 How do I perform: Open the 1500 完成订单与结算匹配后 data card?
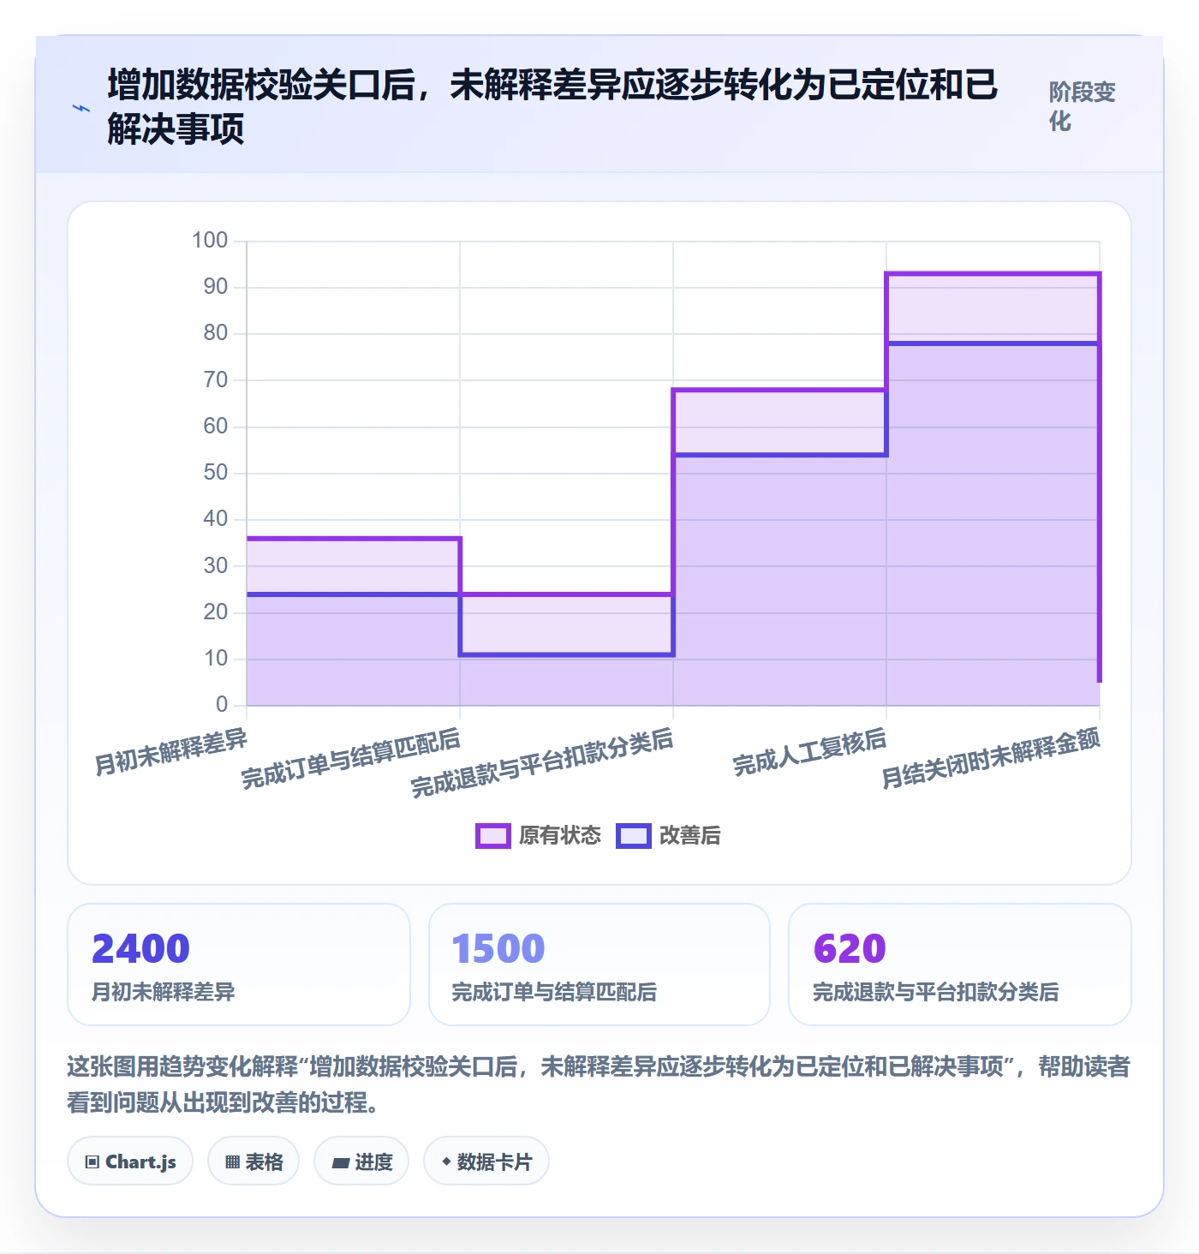599,964
